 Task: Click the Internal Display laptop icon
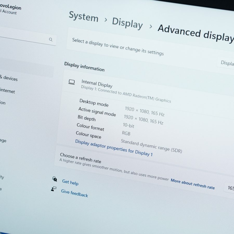coord(71,82)
